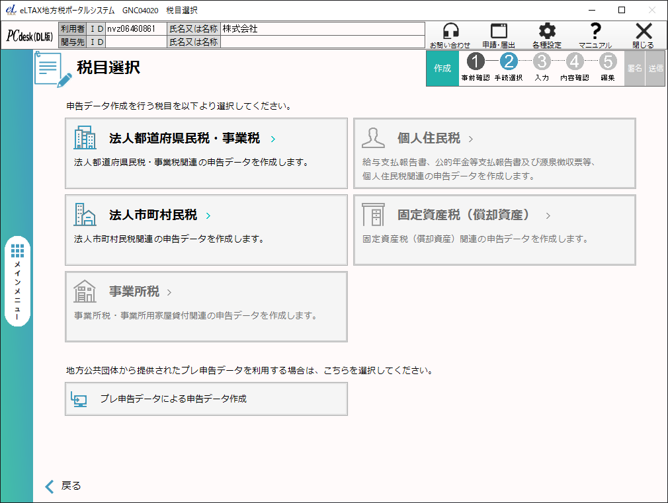Switch to the 送信 phase tab
The image size is (668, 503).
pos(655,68)
